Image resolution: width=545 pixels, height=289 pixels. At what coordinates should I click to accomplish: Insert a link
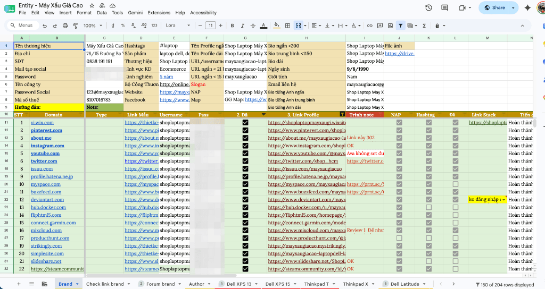(x=369, y=25)
